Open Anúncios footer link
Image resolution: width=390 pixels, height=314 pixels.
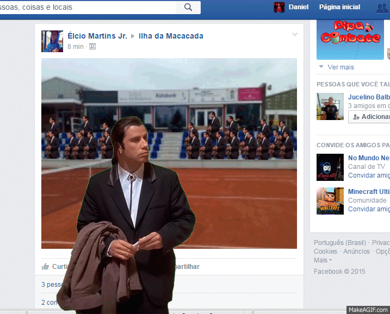pos(356,252)
